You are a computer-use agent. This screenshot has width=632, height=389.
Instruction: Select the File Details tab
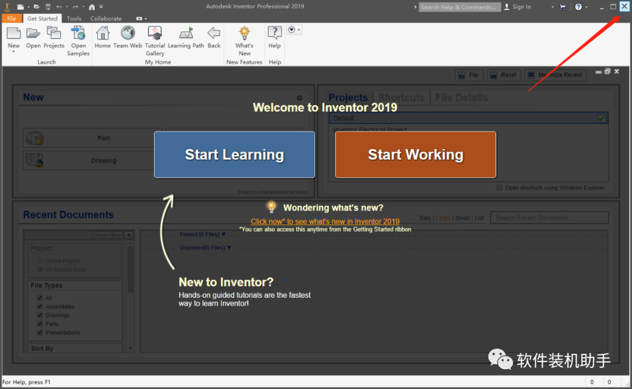click(462, 98)
